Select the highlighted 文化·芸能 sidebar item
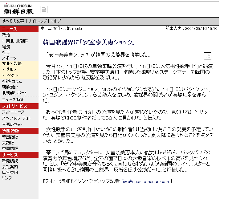Image resolution: width=228 pixels, height=199 pixels. tap(12, 63)
